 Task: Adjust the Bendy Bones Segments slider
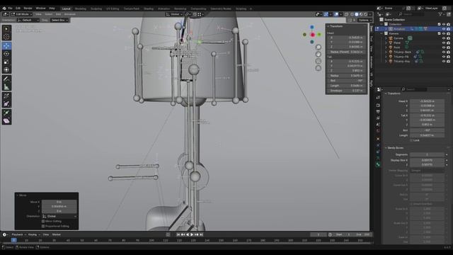(427, 155)
